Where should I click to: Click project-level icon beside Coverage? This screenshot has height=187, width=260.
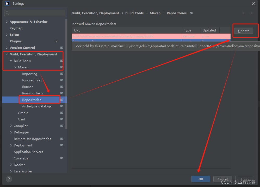point(61,158)
